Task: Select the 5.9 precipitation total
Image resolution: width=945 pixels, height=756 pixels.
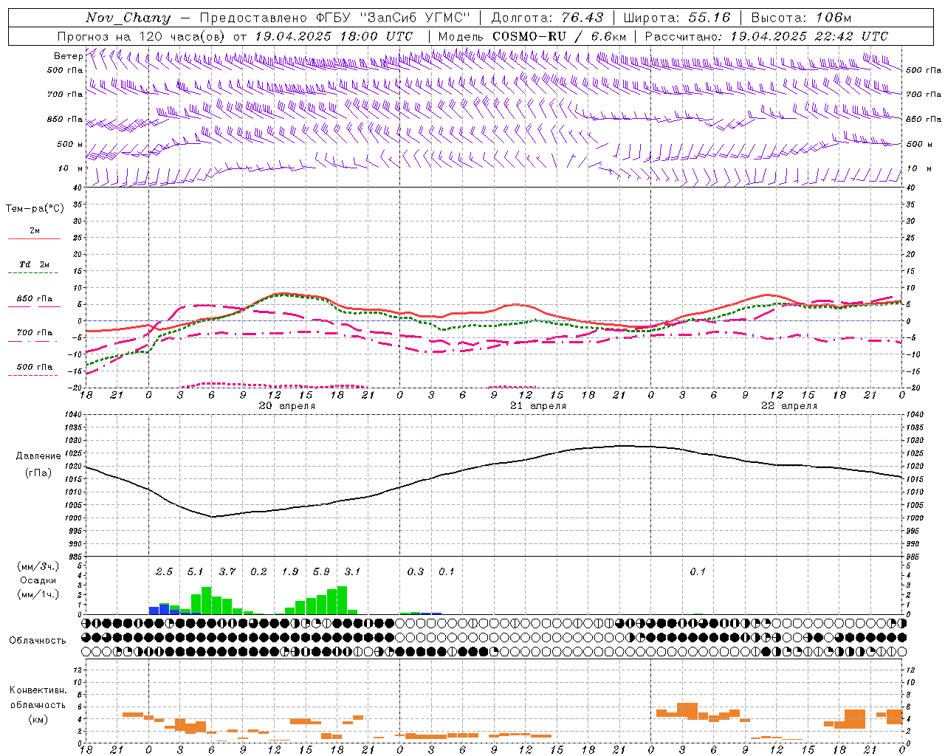Action: click(x=321, y=572)
